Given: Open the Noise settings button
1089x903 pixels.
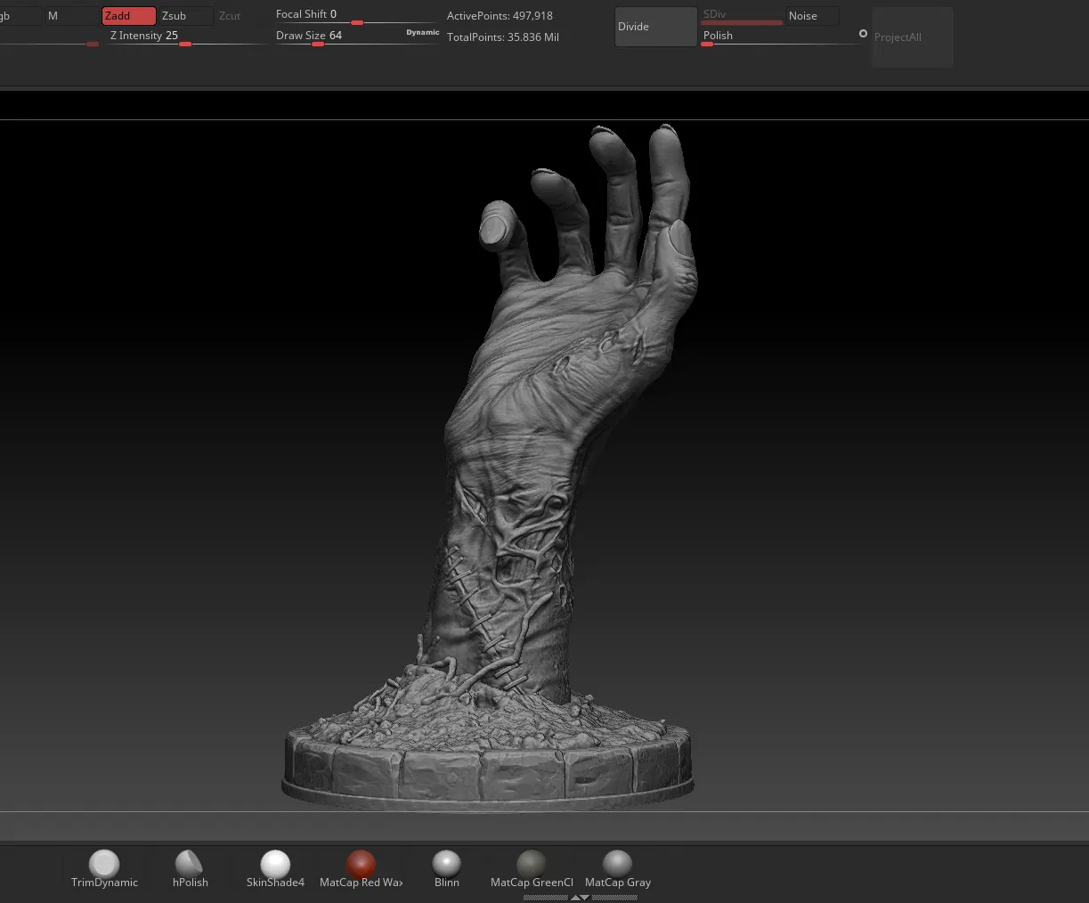Looking at the screenshot, I should (811, 16).
